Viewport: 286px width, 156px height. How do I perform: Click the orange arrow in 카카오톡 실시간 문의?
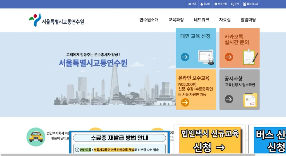229,57
